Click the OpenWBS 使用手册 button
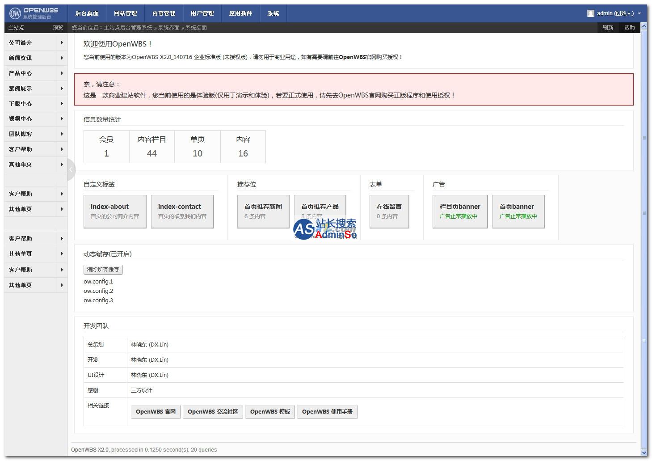Screen dimensions: 652x461 pos(327,412)
